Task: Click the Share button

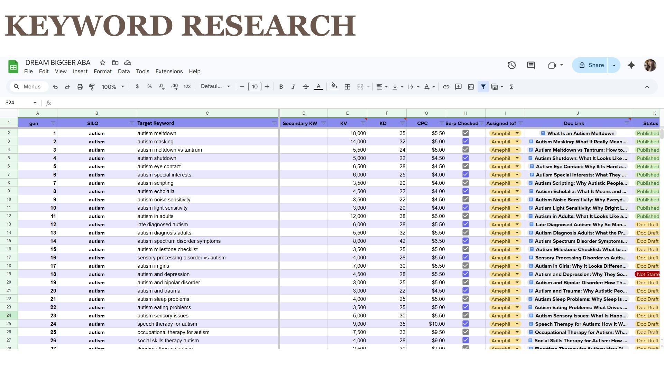Action: click(591, 65)
